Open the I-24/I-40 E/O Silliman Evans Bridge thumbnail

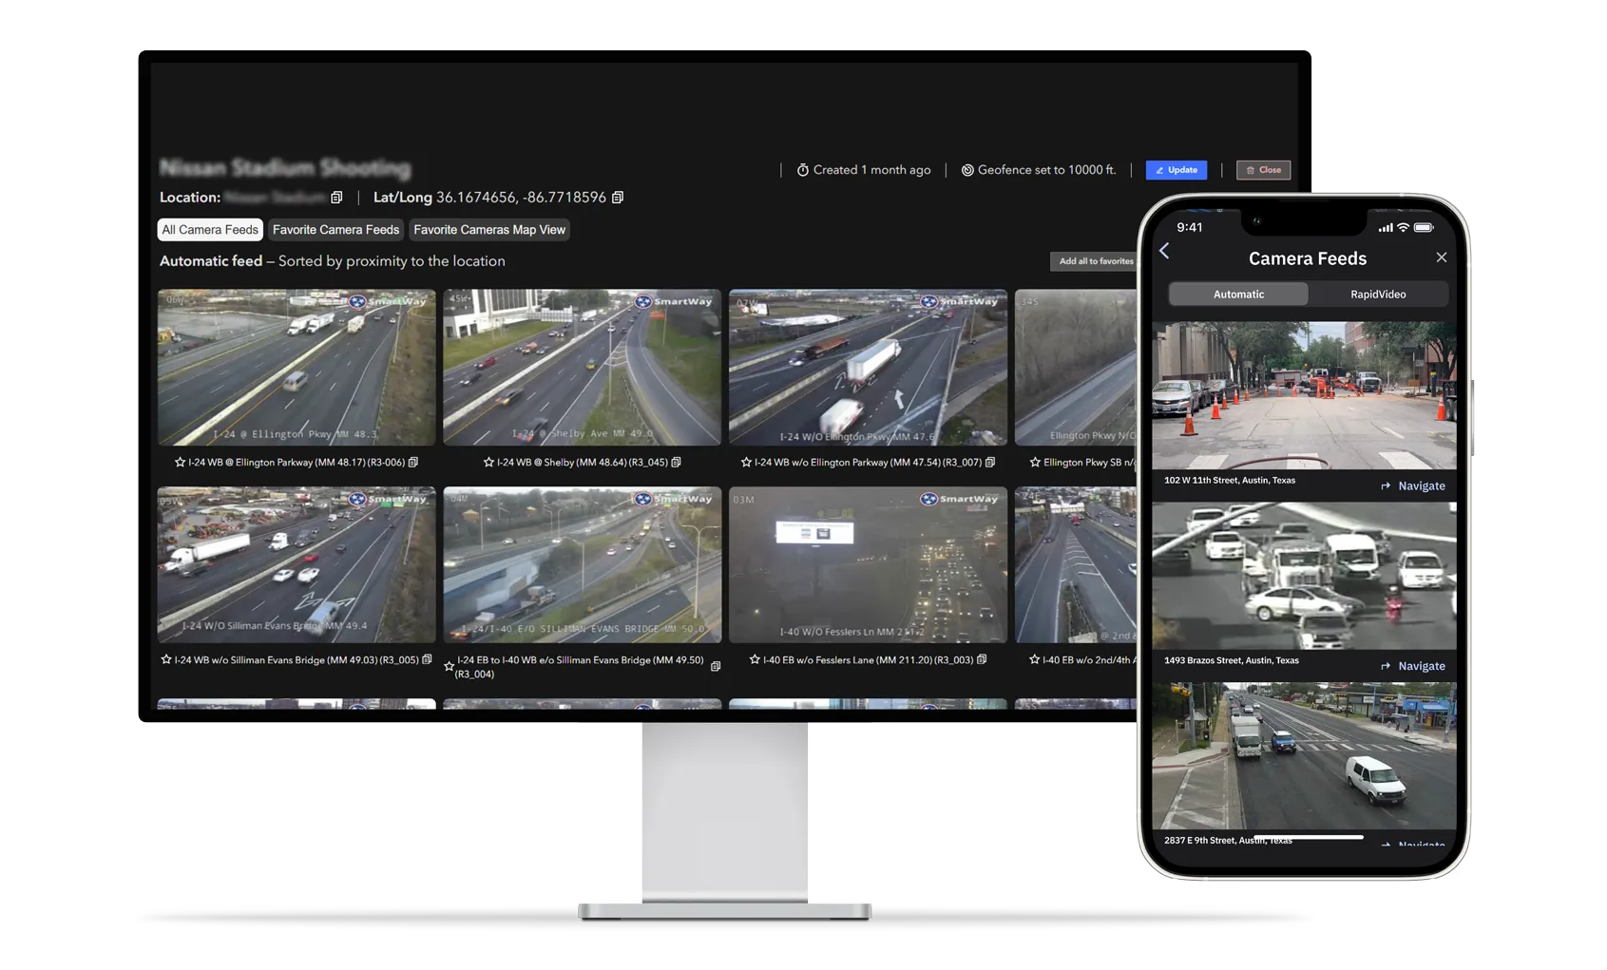pos(583,565)
